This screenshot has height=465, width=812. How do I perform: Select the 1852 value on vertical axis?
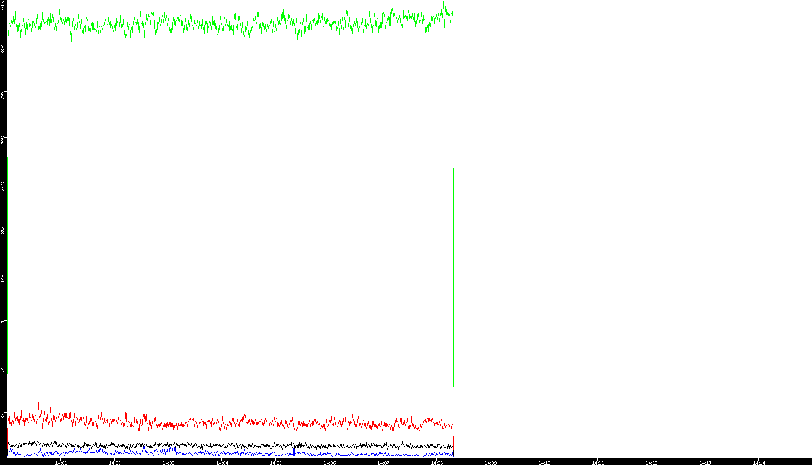coord(3,232)
